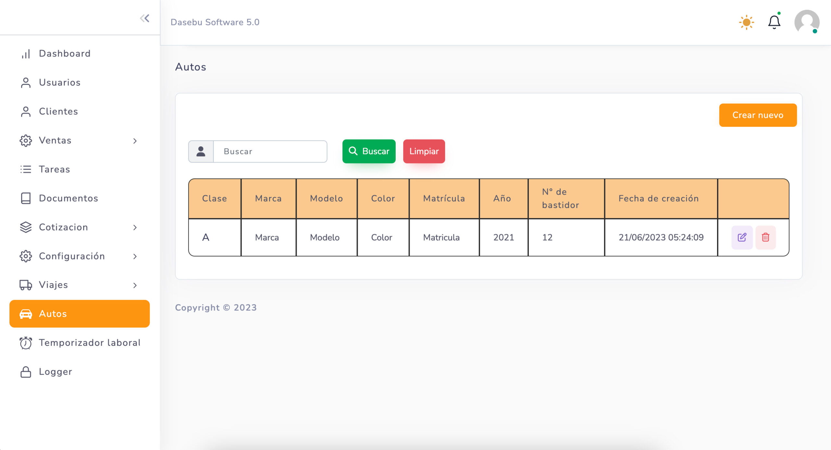This screenshot has height=450, width=831.
Task: Click the Temporizador laboral clock icon
Action: (26, 343)
